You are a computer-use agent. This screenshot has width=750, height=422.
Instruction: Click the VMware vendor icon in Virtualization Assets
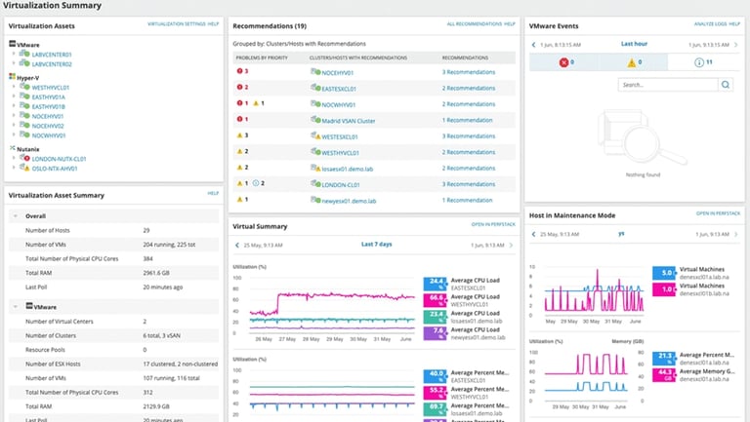(x=13, y=44)
